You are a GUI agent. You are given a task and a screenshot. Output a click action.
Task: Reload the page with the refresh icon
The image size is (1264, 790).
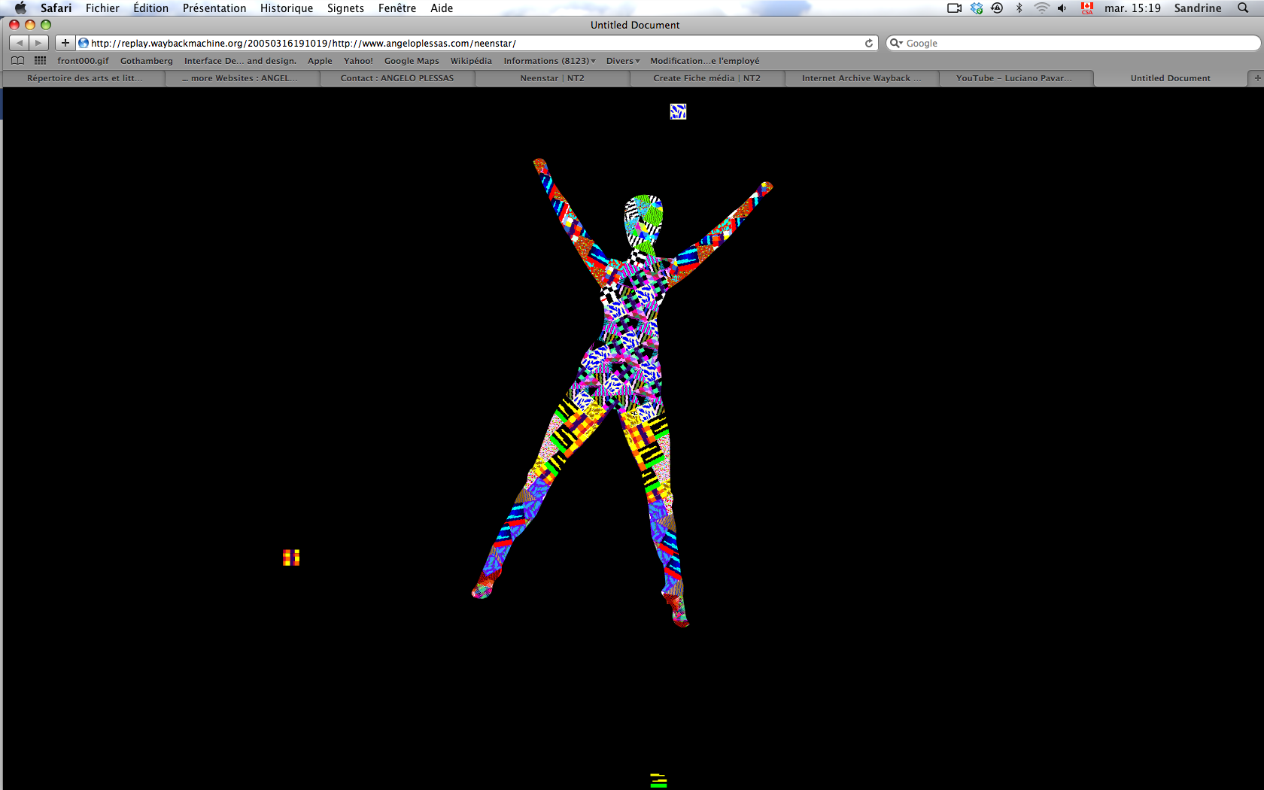click(869, 44)
